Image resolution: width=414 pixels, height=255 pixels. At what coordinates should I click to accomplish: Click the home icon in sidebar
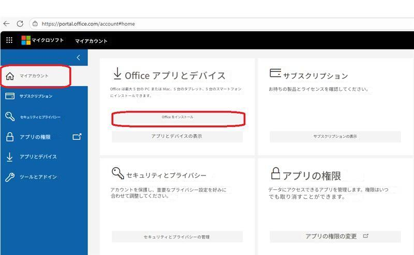click(x=10, y=76)
